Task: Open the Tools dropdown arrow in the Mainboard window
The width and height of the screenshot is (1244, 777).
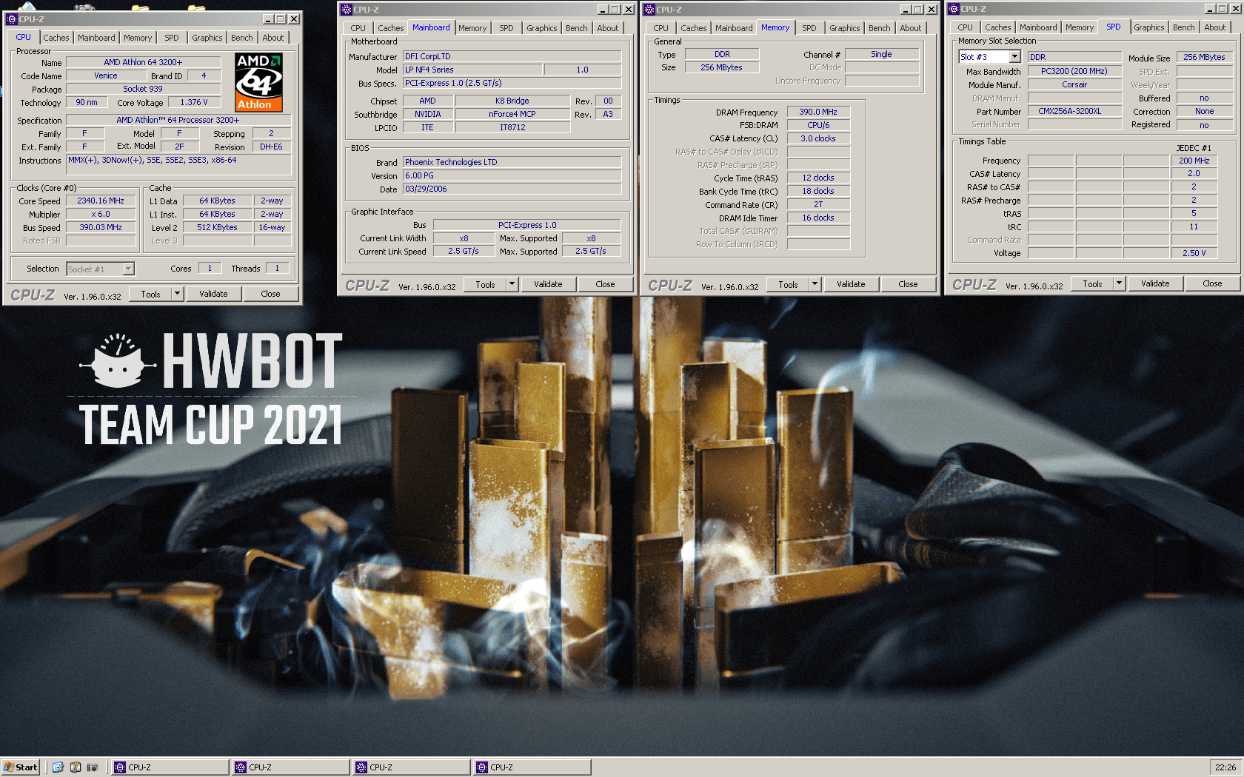Action: click(x=512, y=284)
